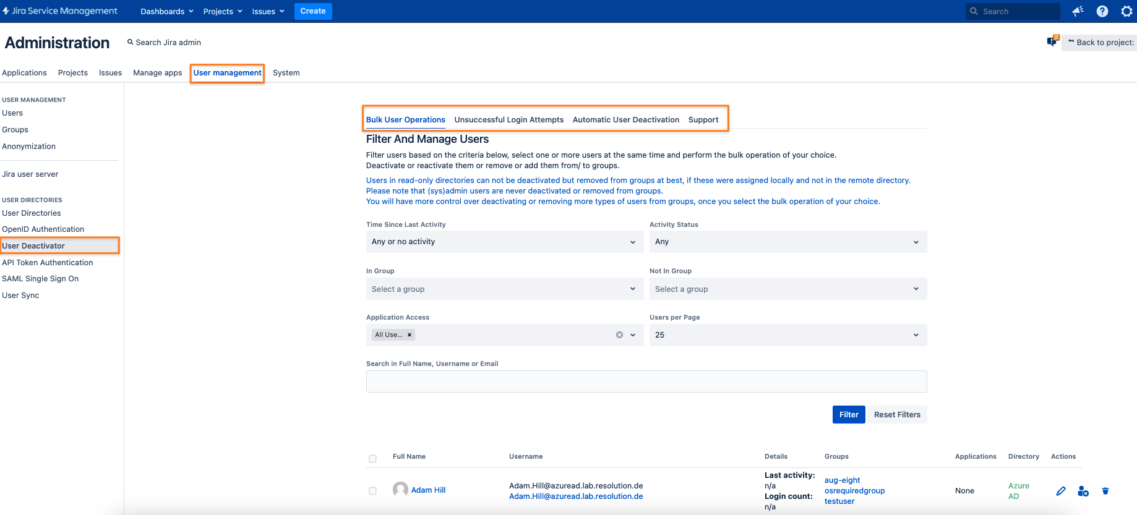Viewport: 1137px width, 515px height.
Task: Click the Reset Filters button
Action: coord(897,415)
